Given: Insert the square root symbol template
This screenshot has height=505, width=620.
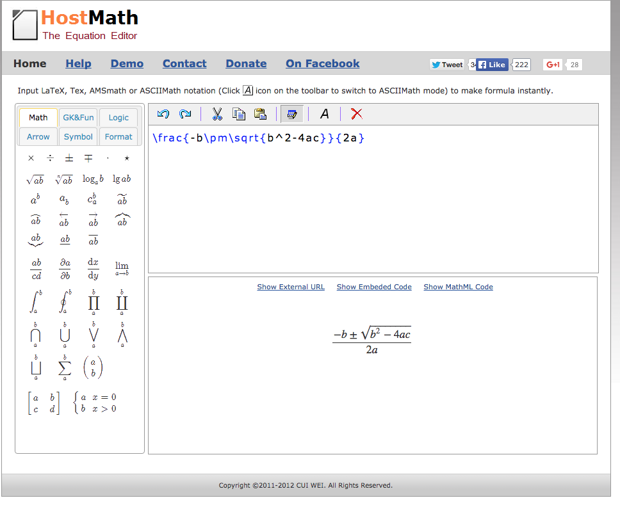Looking at the screenshot, I should [35, 179].
